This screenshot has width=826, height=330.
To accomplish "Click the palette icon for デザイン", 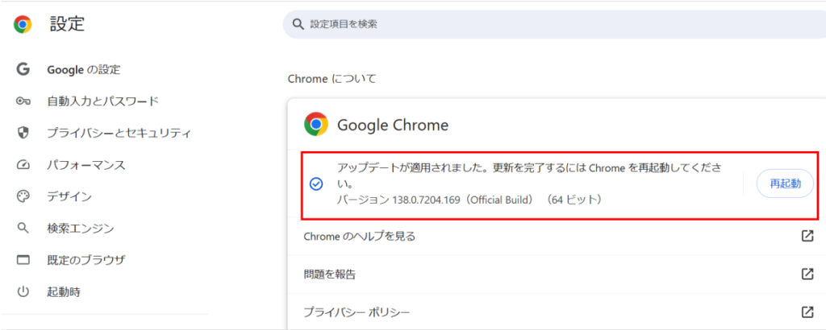I will [x=23, y=196].
